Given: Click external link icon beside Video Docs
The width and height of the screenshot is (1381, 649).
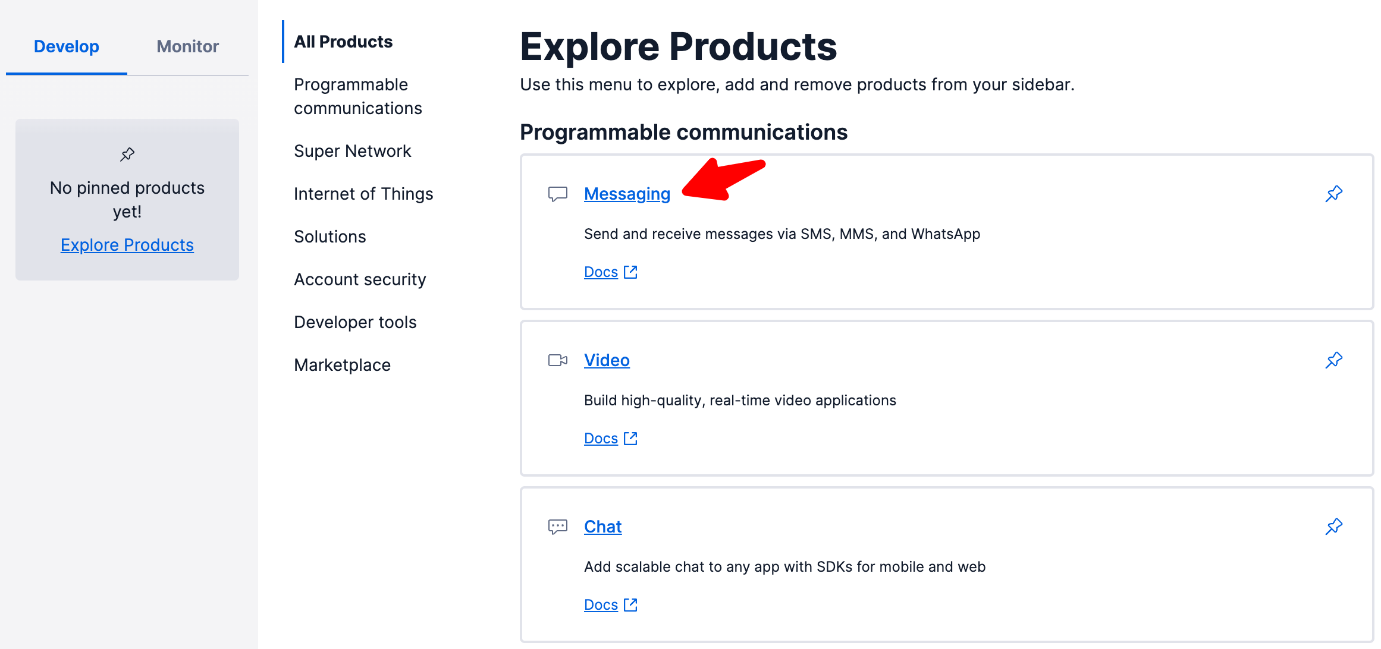Looking at the screenshot, I should coord(630,439).
